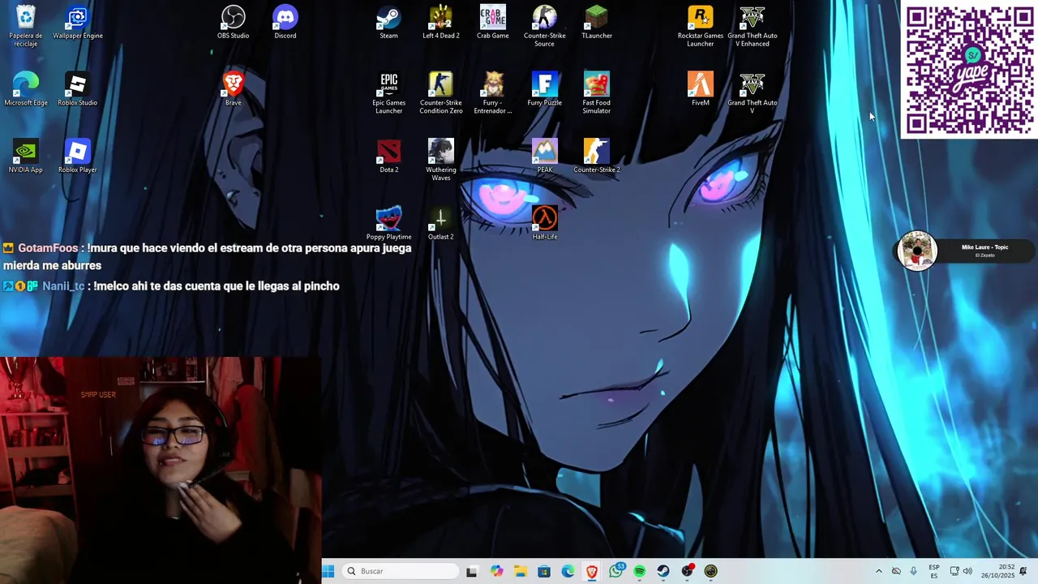Open OBS Studio from the taskbar

pyautogui.click(x=688, y=571)
